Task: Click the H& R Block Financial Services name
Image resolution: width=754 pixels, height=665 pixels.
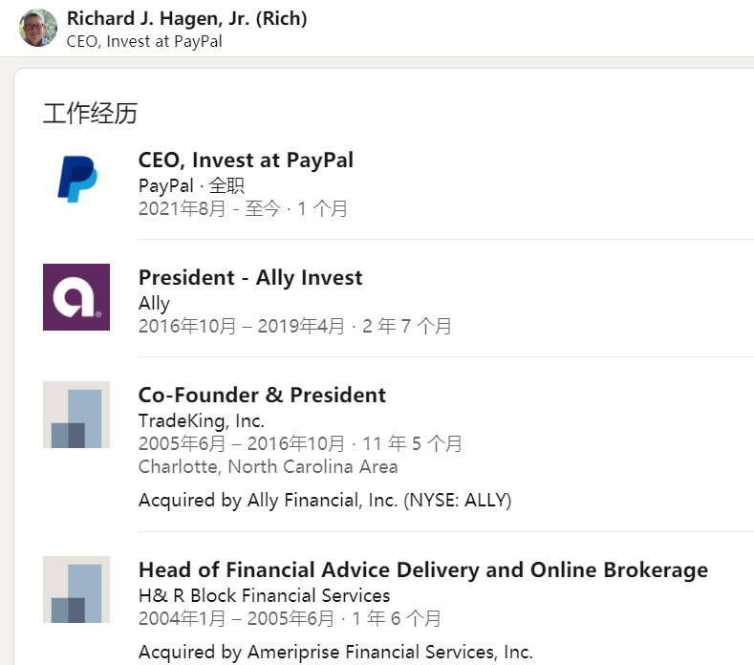Action: 264,596
